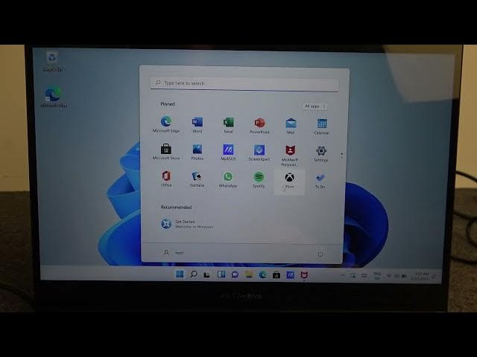Open McAfee Personal Security app
The height and width of the screenshot is (357, 477).
coord(290,155)
